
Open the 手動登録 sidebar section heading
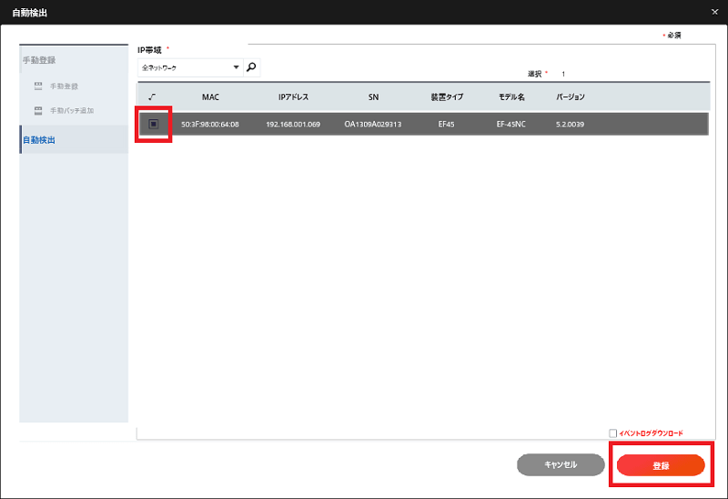pyautogui.click(x=39, y=60)
